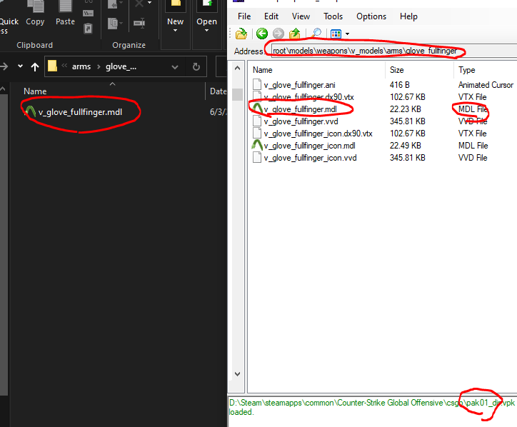The width and height of the screenshot is (517, 427).
Task: Click the GCFScape tree scrollbar up arrow
Action: (x=237, y=69)
